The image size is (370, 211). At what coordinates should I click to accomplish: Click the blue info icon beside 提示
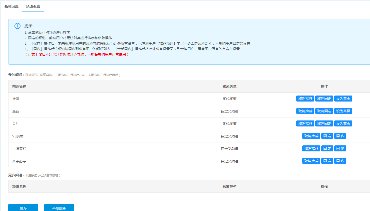coord(17,26)
